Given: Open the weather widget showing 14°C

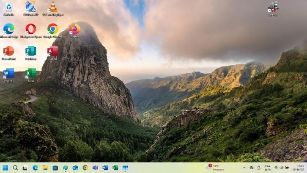Looking at the screenshot, I should (x=215, y=167).
